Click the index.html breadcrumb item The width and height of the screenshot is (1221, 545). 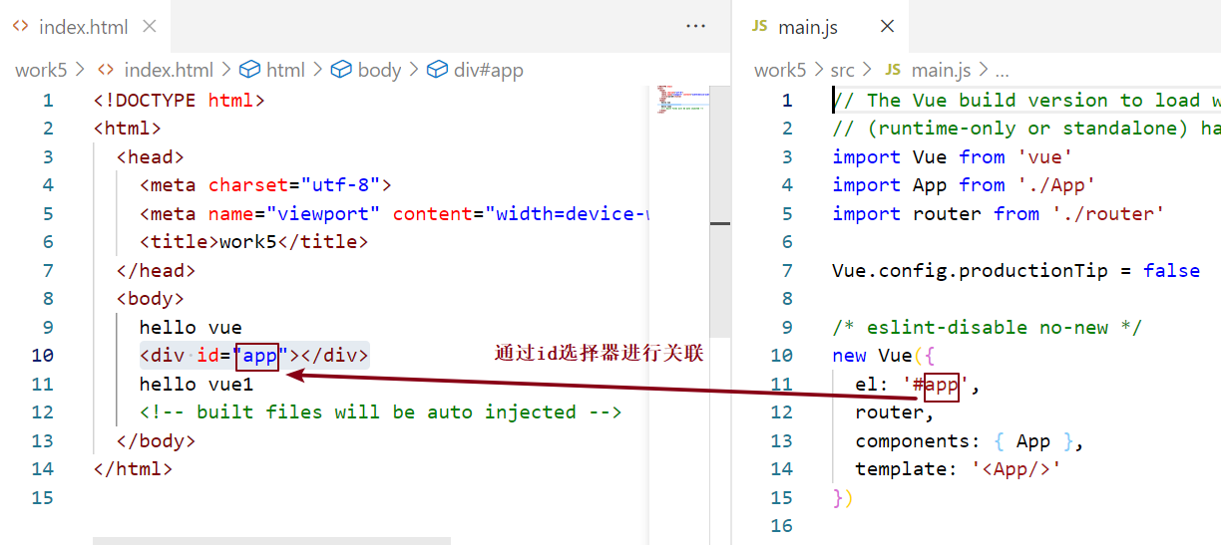167,70
